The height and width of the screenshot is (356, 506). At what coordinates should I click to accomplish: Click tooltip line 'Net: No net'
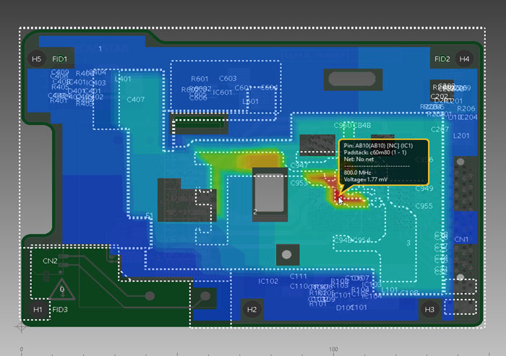tap(359, 160)
